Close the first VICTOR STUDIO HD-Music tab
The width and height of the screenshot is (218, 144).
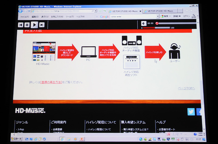pos(140,11)
